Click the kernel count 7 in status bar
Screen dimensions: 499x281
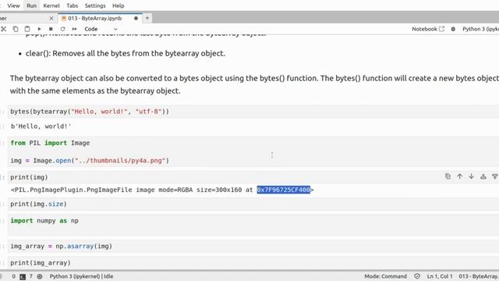coord(31,276)
